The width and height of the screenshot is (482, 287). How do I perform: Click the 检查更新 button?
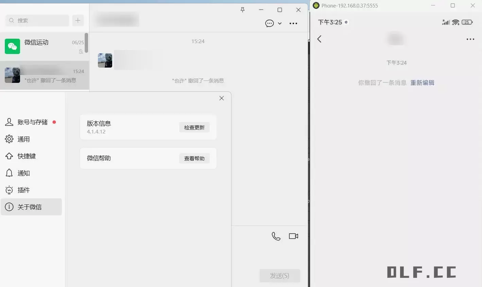point(194,127)
